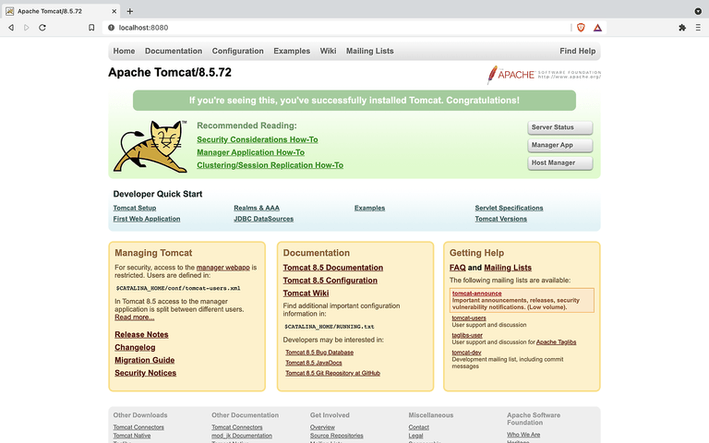Select Configuration in the navigation bar

(x=238, y=51)
